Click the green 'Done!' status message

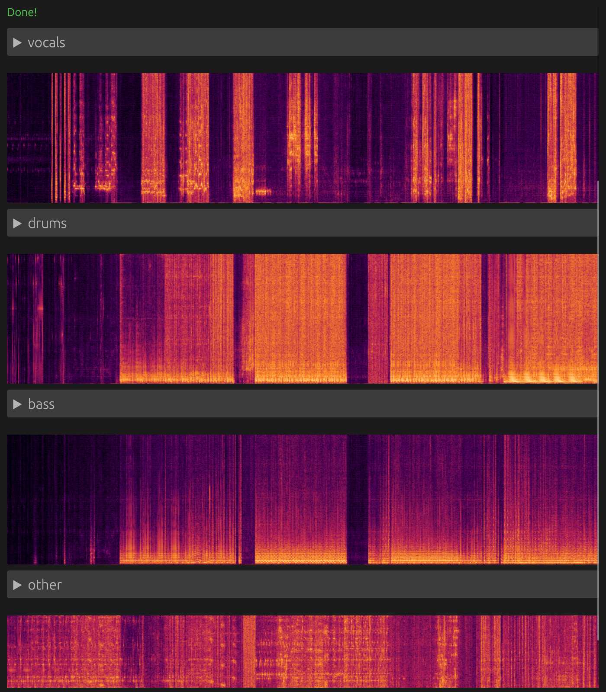pyautogui.click(x=22, y=12)
